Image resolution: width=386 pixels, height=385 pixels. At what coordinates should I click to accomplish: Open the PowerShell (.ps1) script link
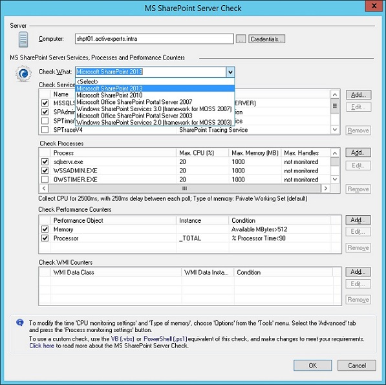point(166,338)
